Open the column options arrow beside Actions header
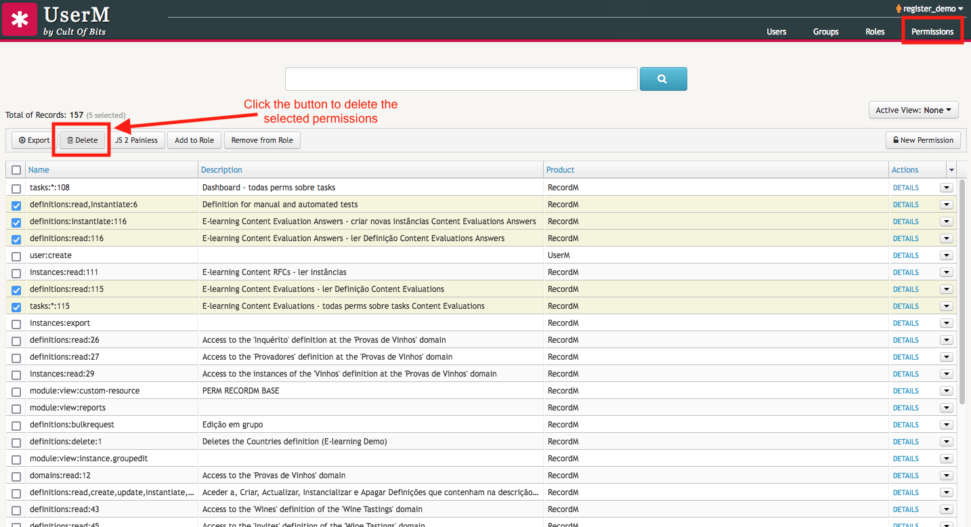 pyautogui.click(x=951, y=170)
